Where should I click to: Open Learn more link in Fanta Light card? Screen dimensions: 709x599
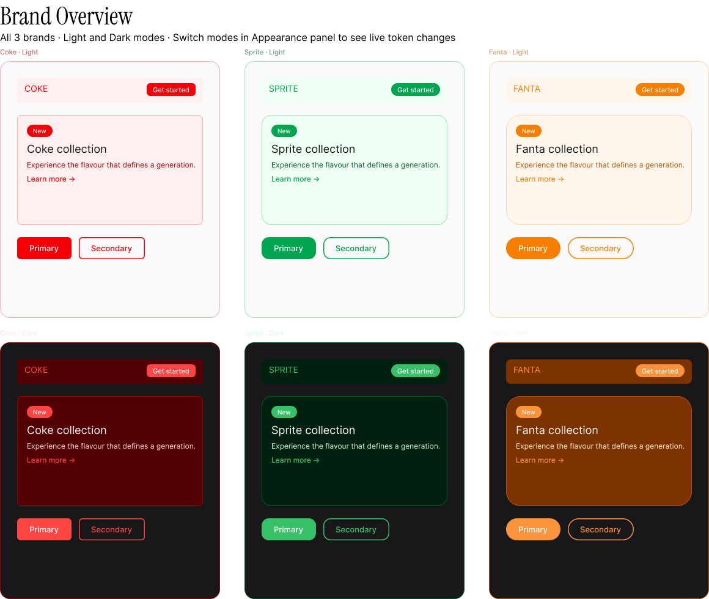pyautogui.click(x=540, y=179)
